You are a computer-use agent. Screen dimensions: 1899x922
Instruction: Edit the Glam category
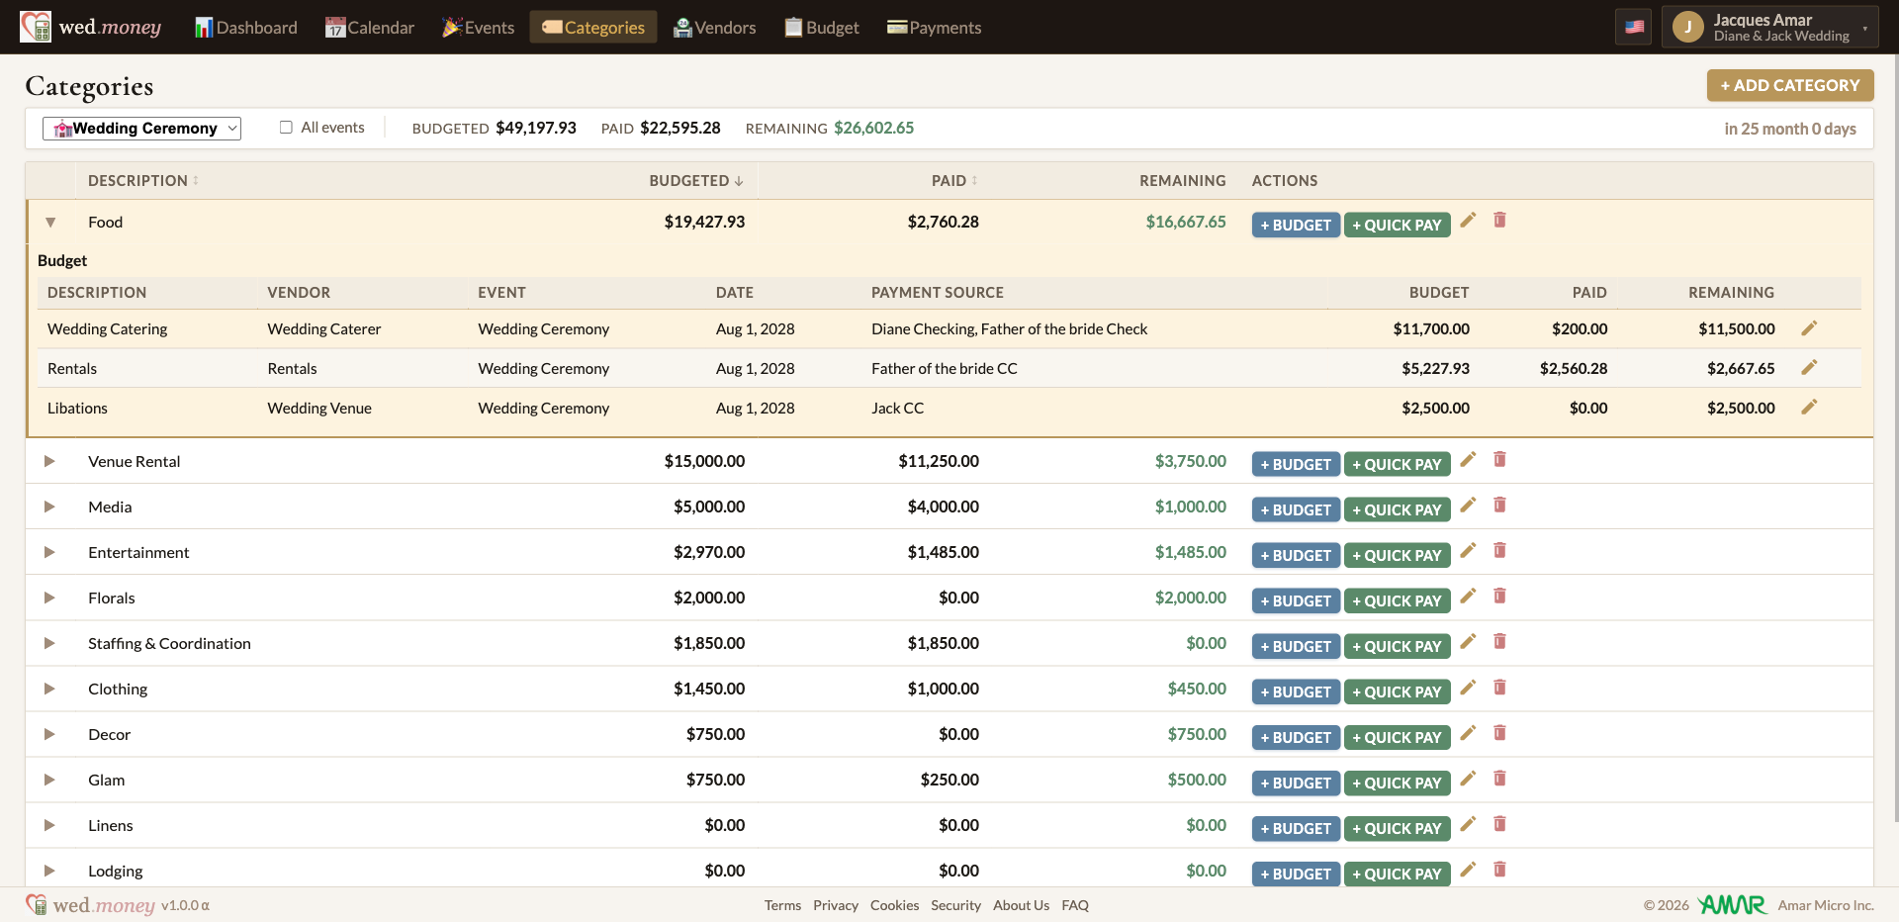(x=1468, y=778)
